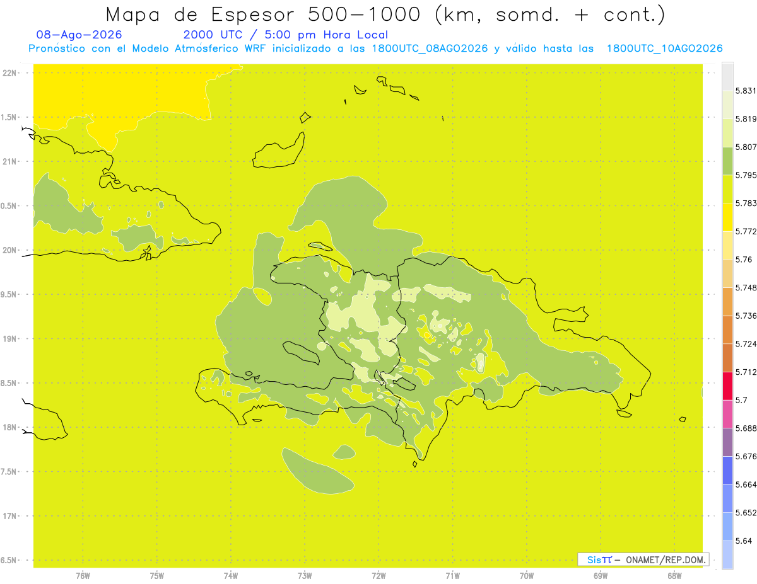Click legend value '5.688'
This screenshot has width=757, height=584.
pyautogui.click(x=746, y=428)
